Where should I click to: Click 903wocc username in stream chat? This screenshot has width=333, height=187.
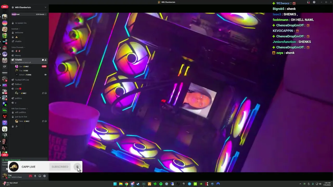tap(283, 3)
